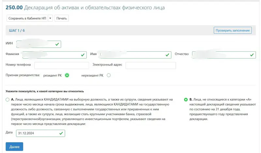Click the green checkmark in the Имя field
This screenshot has width=261, height=153.
point(168,55)
